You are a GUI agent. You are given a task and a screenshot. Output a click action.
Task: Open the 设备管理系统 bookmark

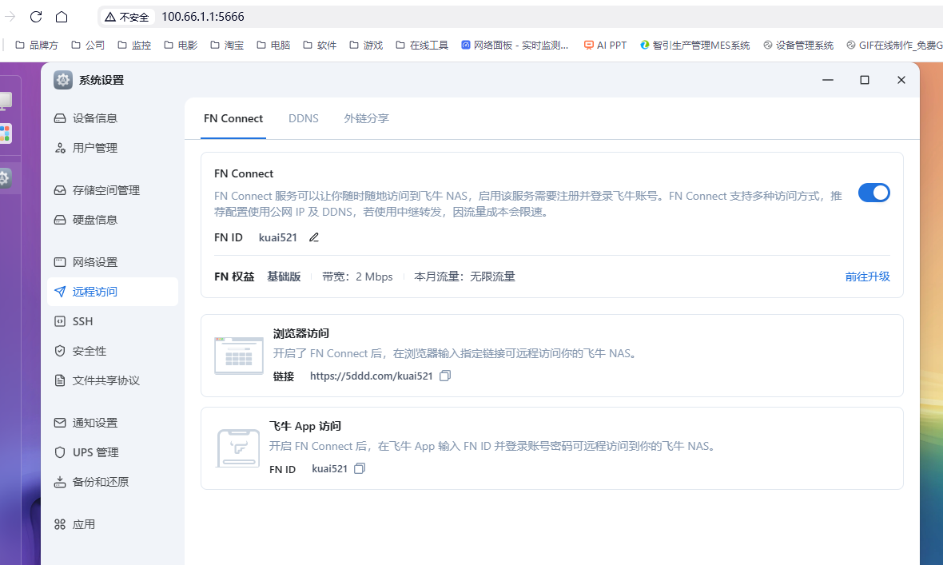pyautogui.click(x=798, y=45)
